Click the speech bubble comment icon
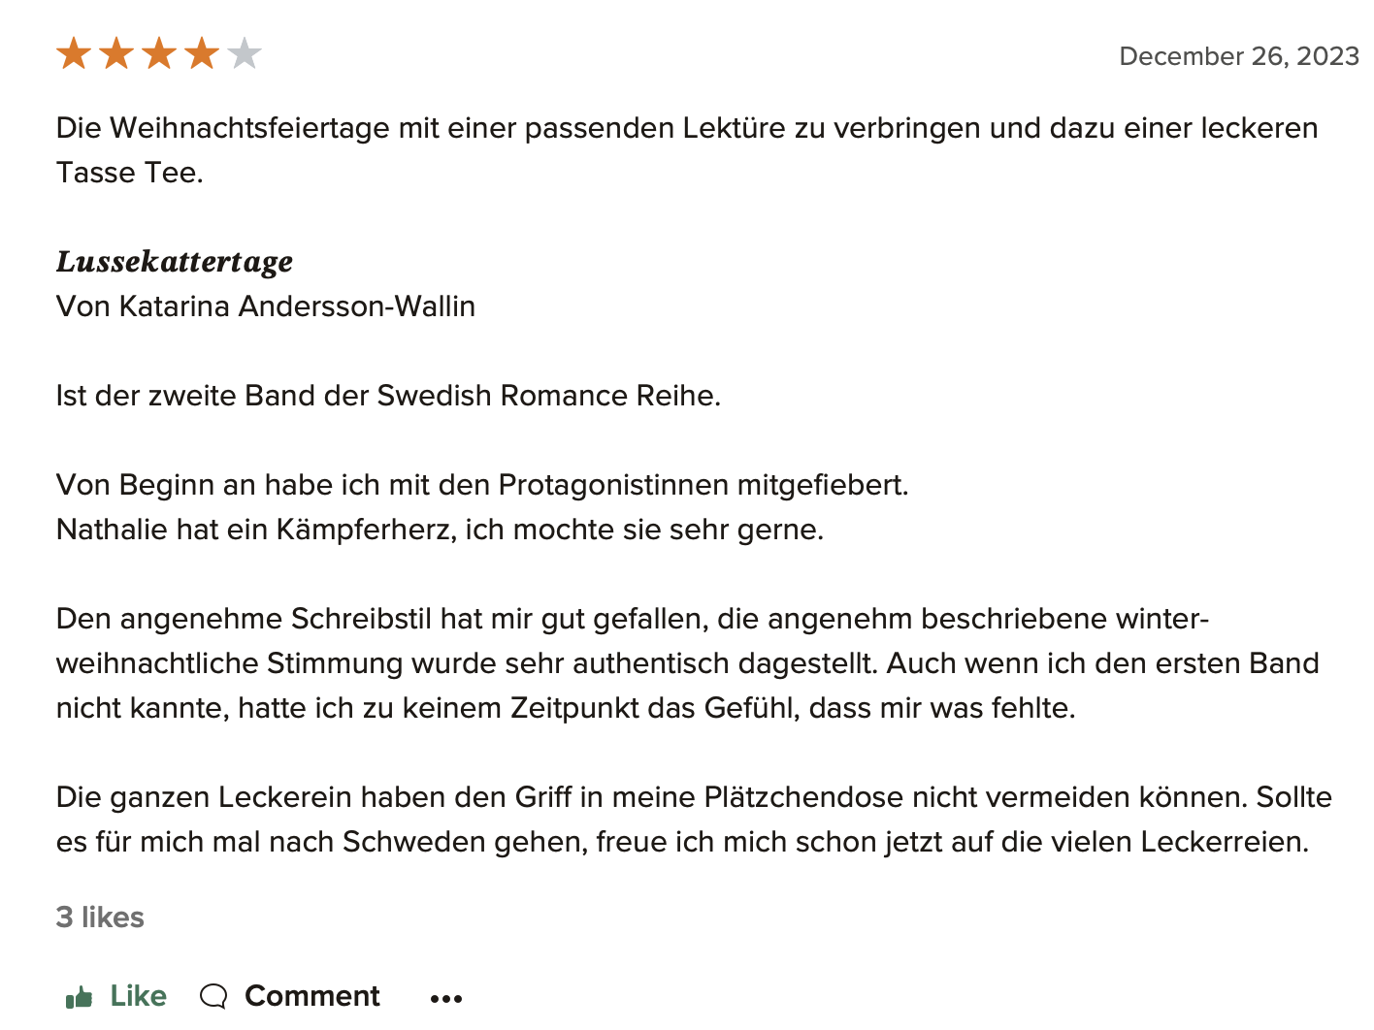Screen dimensions: 1374x1030 pos(213,996)
